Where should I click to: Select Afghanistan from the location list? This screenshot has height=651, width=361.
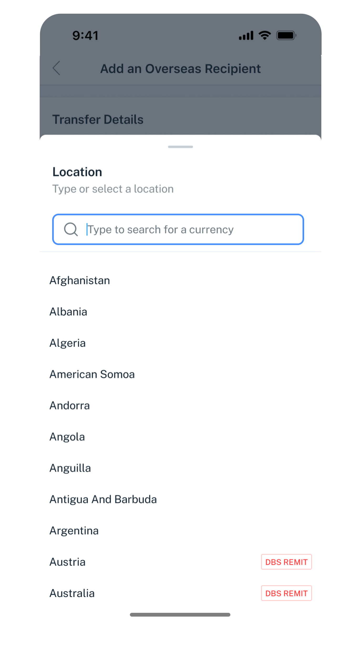pos(80,281)
